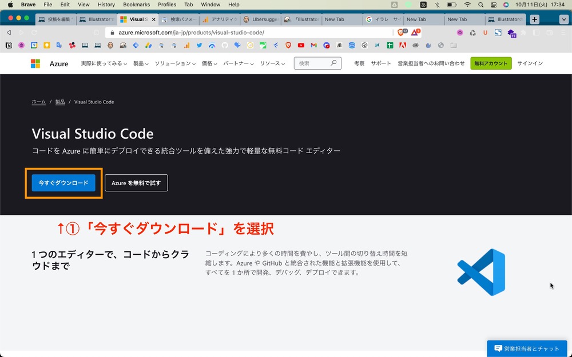This screenshot has width=572, height=357.
Task: Click the 今すぐダウンロード button
Action: tap(63, 183)
